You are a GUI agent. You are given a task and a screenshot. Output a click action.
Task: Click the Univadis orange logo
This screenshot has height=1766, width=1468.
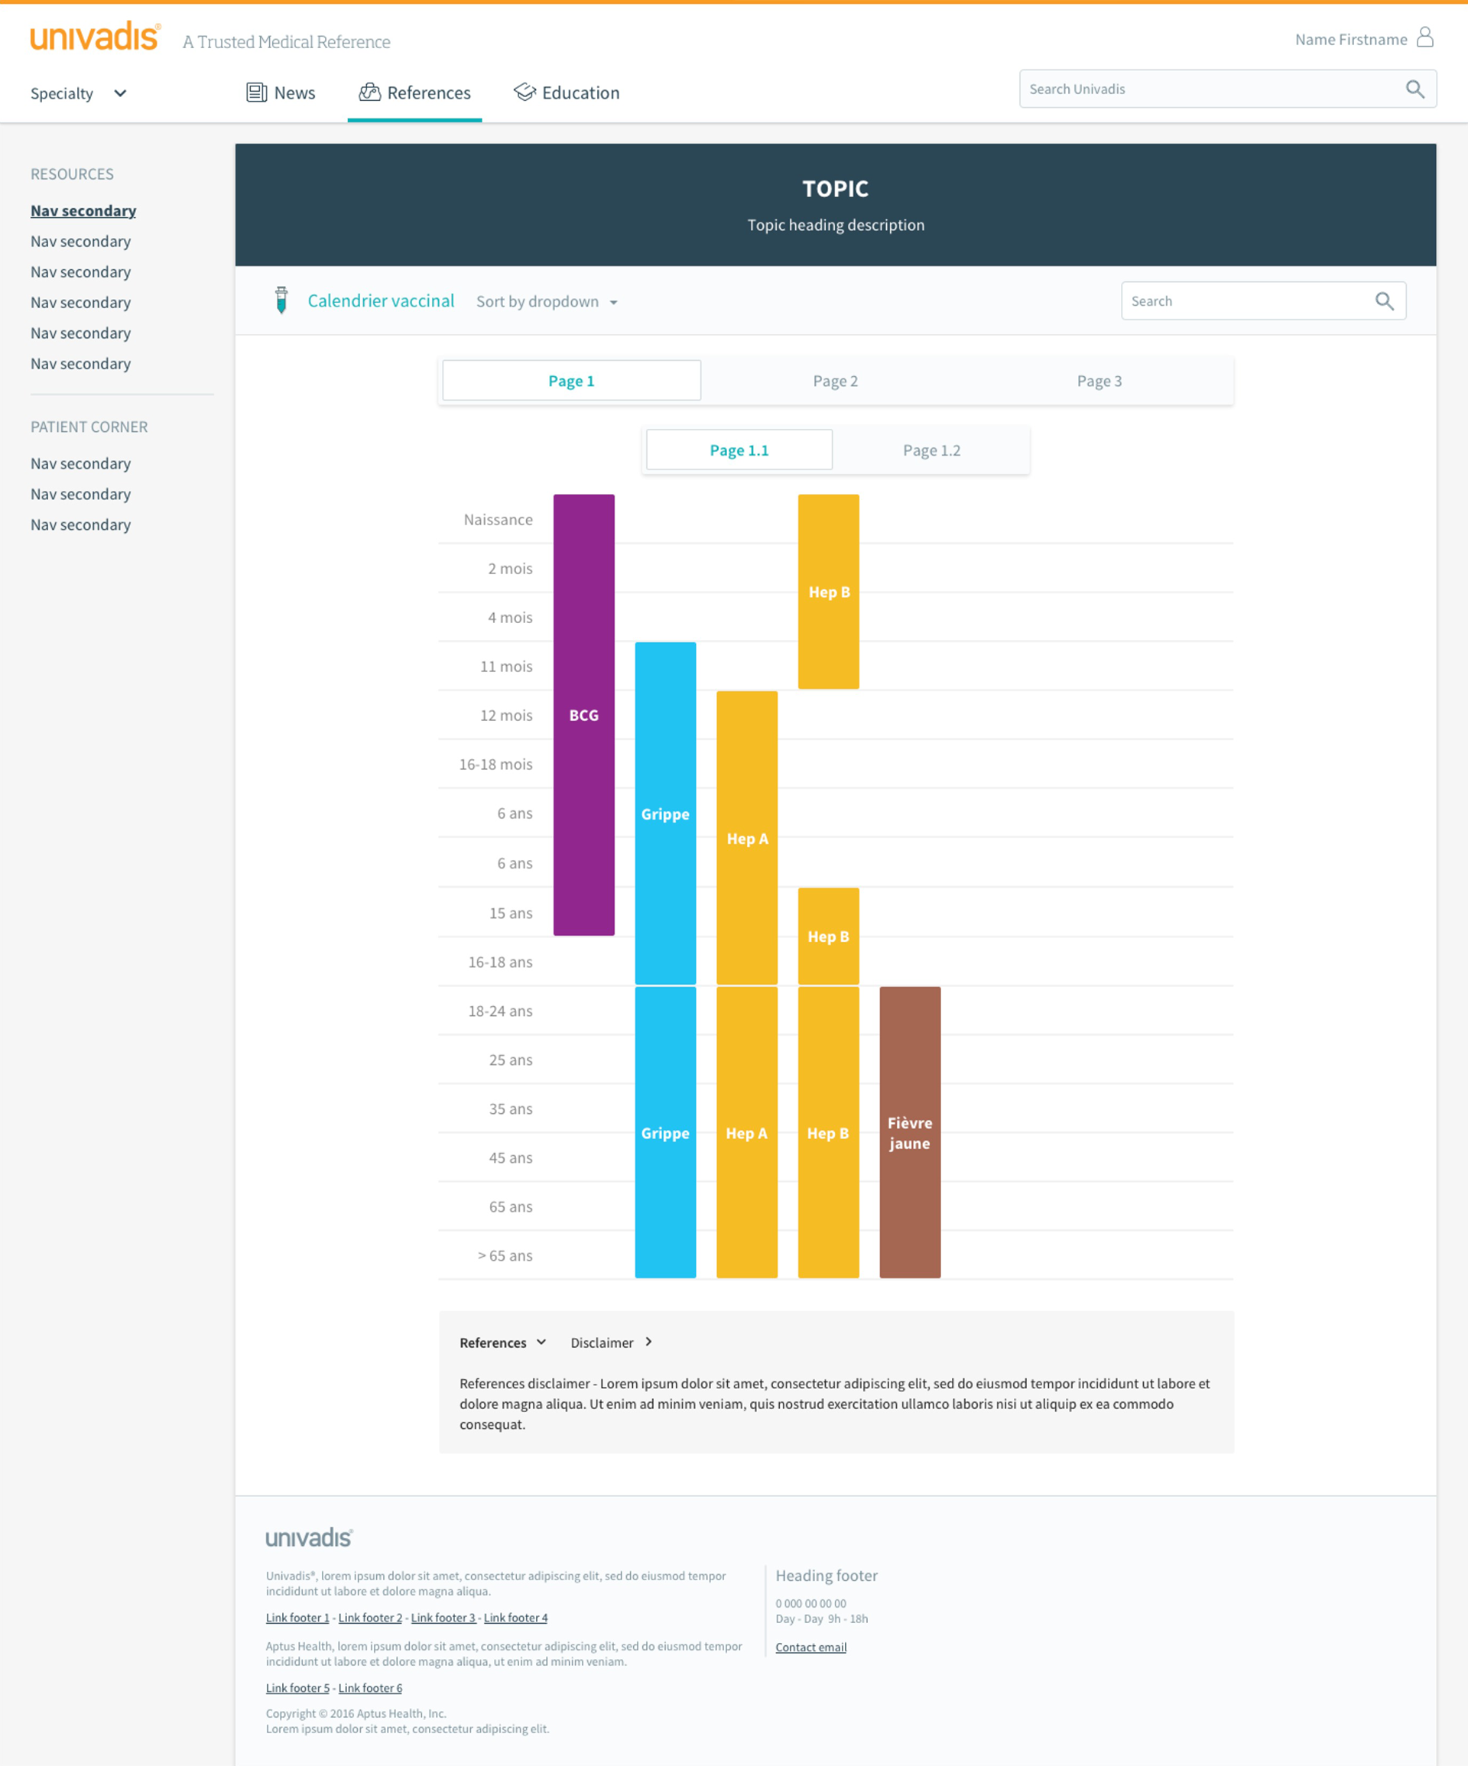click(95, 37)
